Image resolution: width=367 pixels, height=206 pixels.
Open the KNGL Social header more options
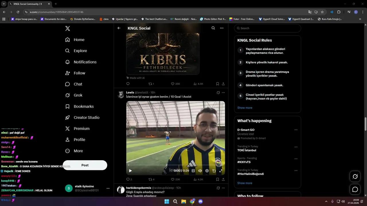point(222,28)
